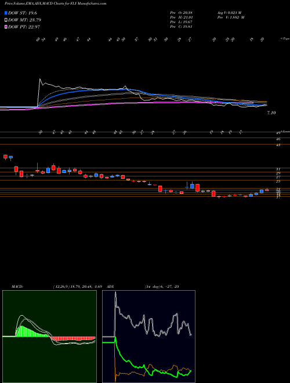Click the 'Pre H: 21.01' high value
The width and height of the screenshot is (290, 383).
point(182,17)
